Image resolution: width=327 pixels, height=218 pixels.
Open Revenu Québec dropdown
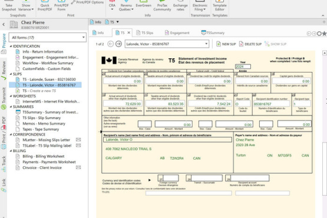click(126, 6)
